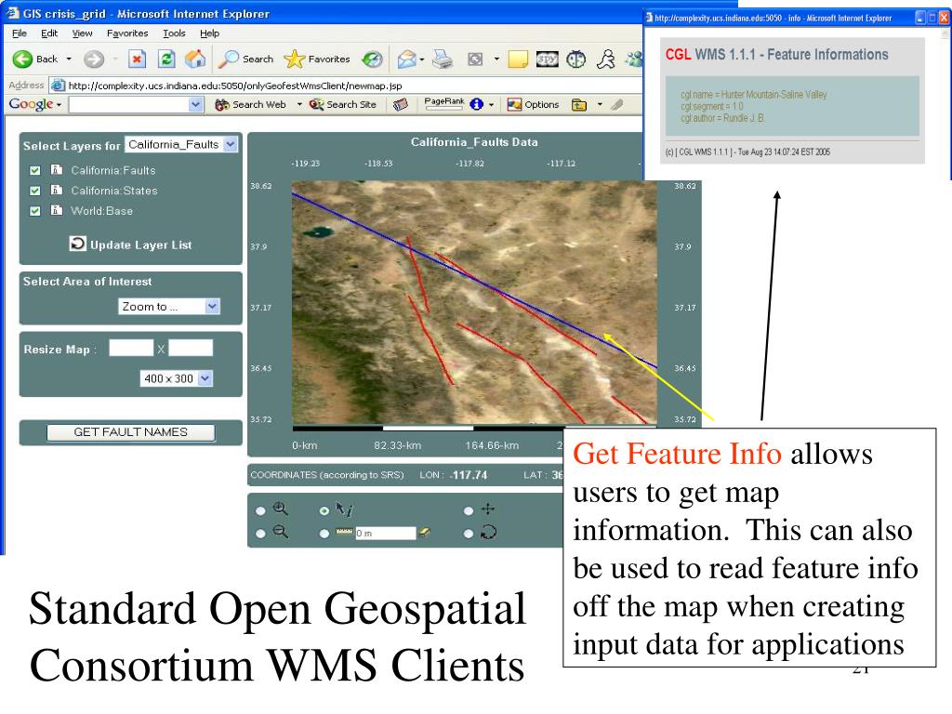Click the Resize Map height field
The height and width of the screenshot is (714, 952).
coord(191,348)
